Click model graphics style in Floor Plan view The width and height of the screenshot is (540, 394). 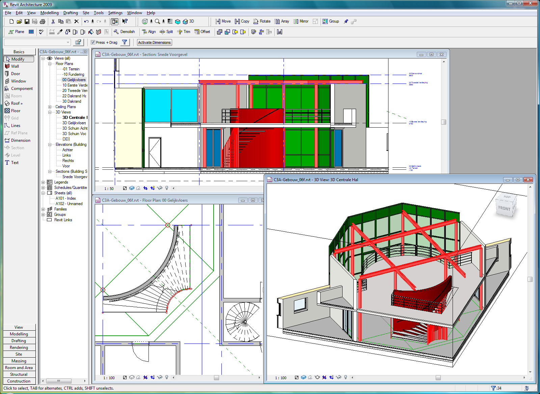point(132,377)
